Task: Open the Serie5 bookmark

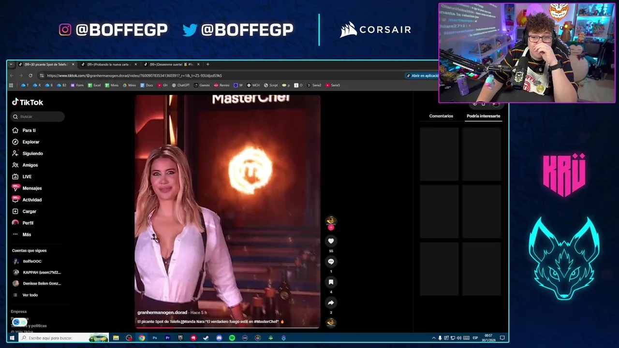Action: [x=333, y=85]
